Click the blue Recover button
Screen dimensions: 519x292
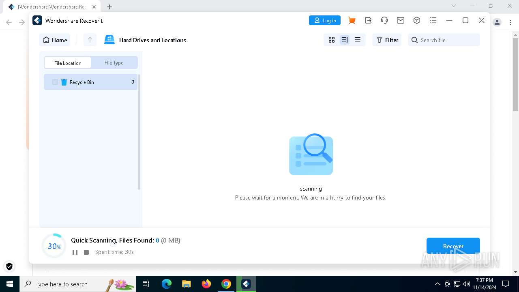[453, 246]
